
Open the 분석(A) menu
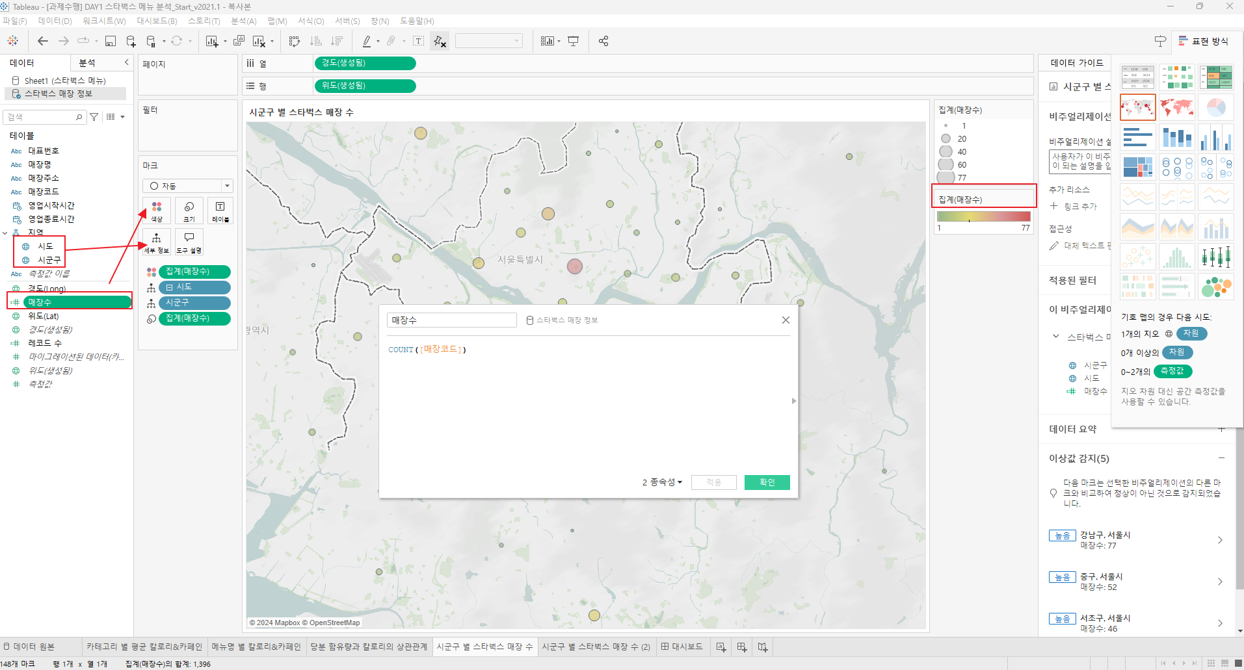[x=244, y=21]
